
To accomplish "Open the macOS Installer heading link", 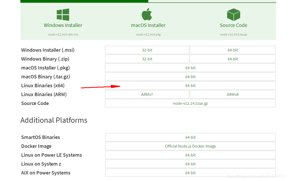I will (148, 25).
